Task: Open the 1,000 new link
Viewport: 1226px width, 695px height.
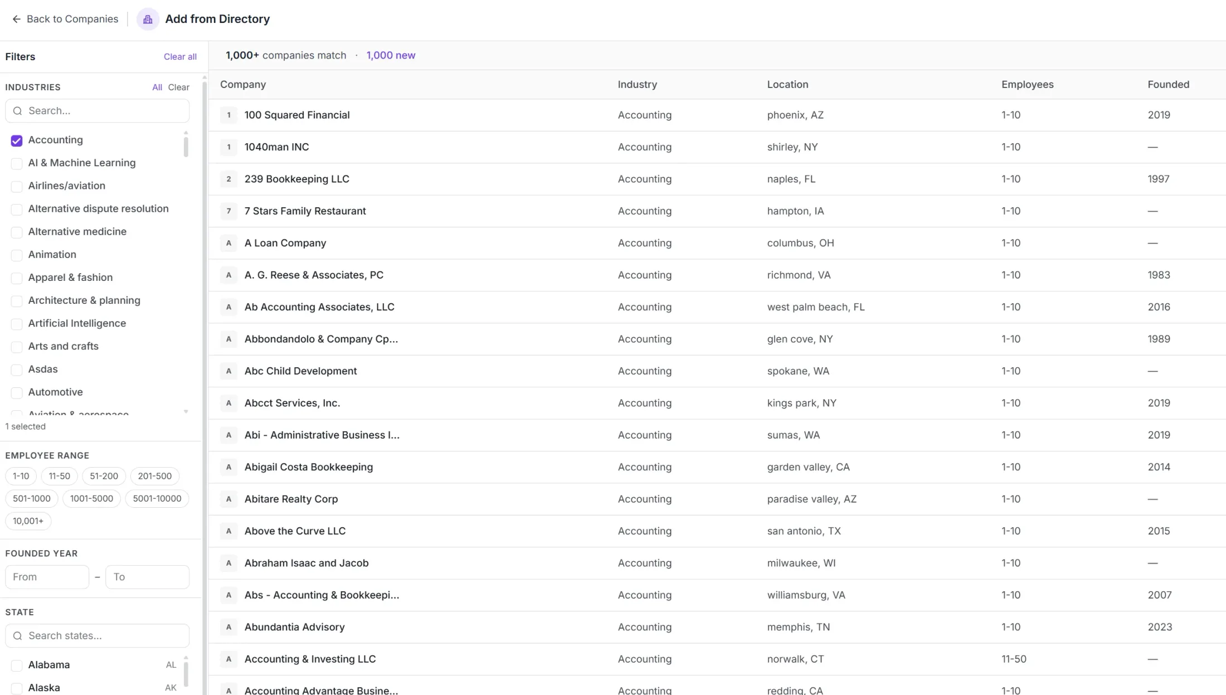Action: pyautogui.click(x=391, y=55)
